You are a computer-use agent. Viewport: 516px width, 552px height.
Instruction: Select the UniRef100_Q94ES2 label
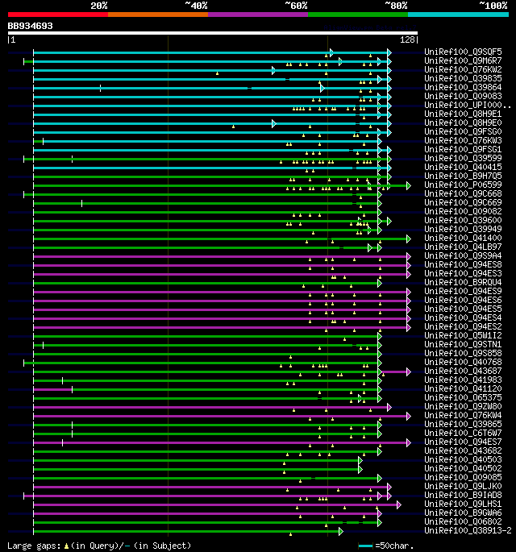(x=463, y=326)
